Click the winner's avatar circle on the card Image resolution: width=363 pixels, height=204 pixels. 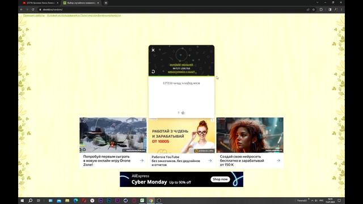[x=181, y=54]
